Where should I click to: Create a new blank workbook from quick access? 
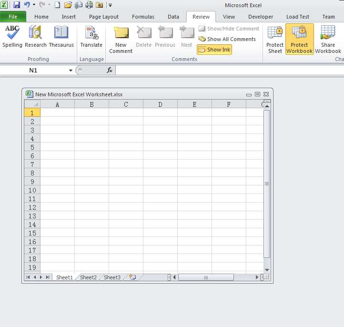(x=57, y=5)
